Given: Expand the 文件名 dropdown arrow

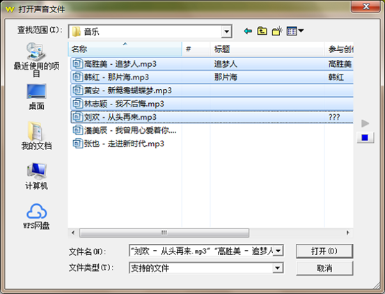Looking at the screenshot, I should [x=278, y=251].
